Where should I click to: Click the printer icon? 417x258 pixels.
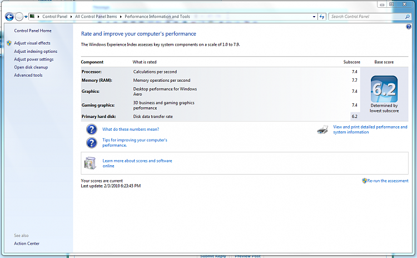pos(322,130)
